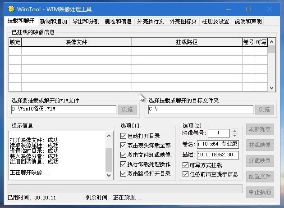Increase the 映像卷号 value with up arrow
The width and height of the screenshot is (284, 208).
coord(234,131)
